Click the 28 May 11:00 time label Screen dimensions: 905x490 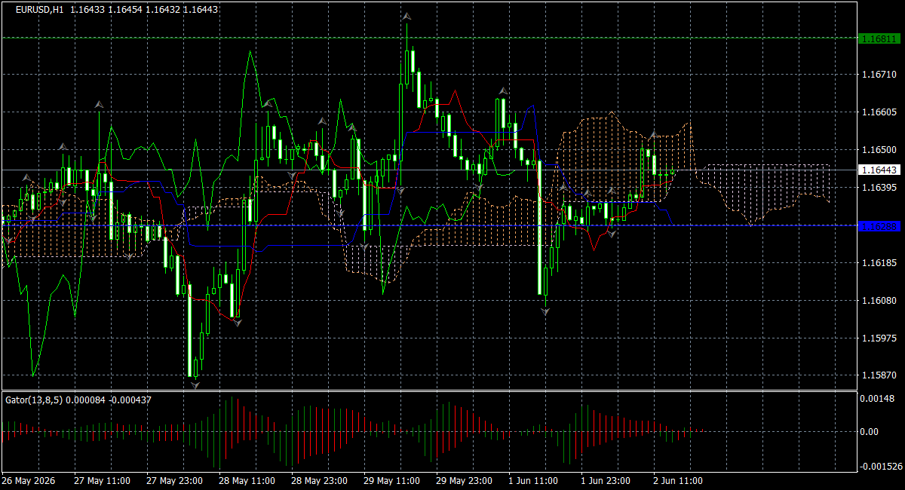coord(247,481)
